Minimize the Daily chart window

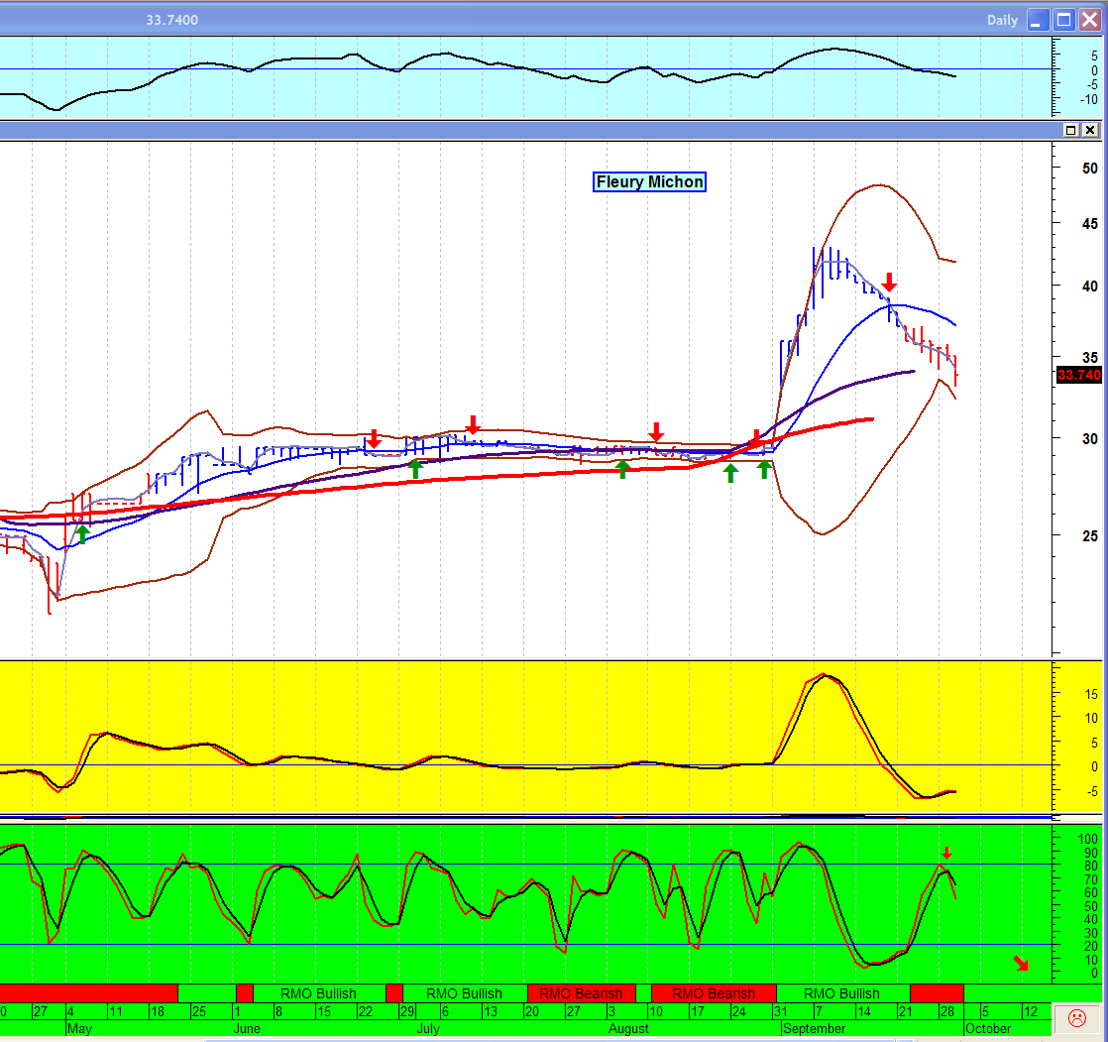point(1038,20)
